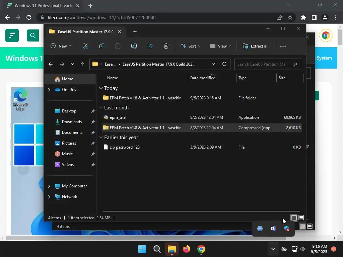Click the Copy icon in Explorer toolbar
343x257 pixels.
coord(102,46)
